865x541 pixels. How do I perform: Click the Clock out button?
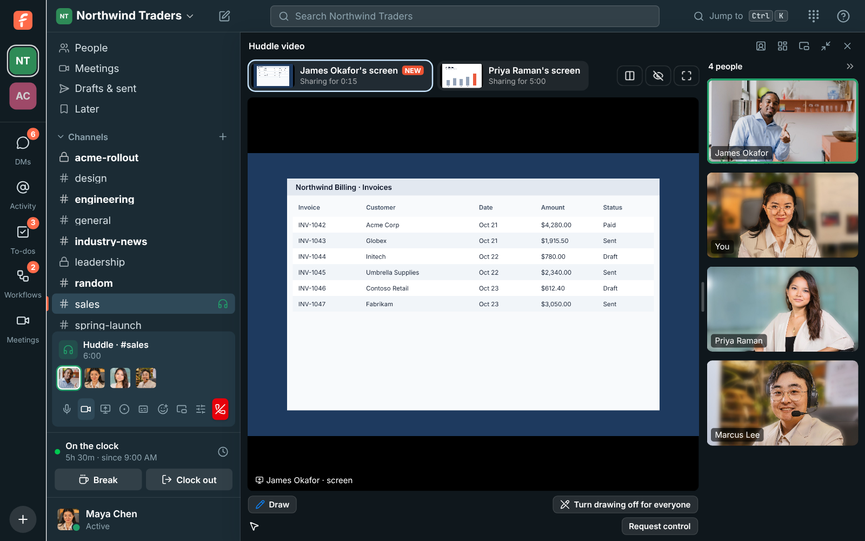(x=189, y=480)
